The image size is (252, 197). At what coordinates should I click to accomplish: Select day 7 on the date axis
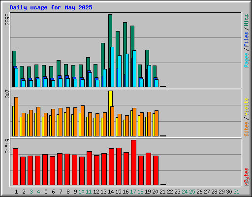point(61,192)
